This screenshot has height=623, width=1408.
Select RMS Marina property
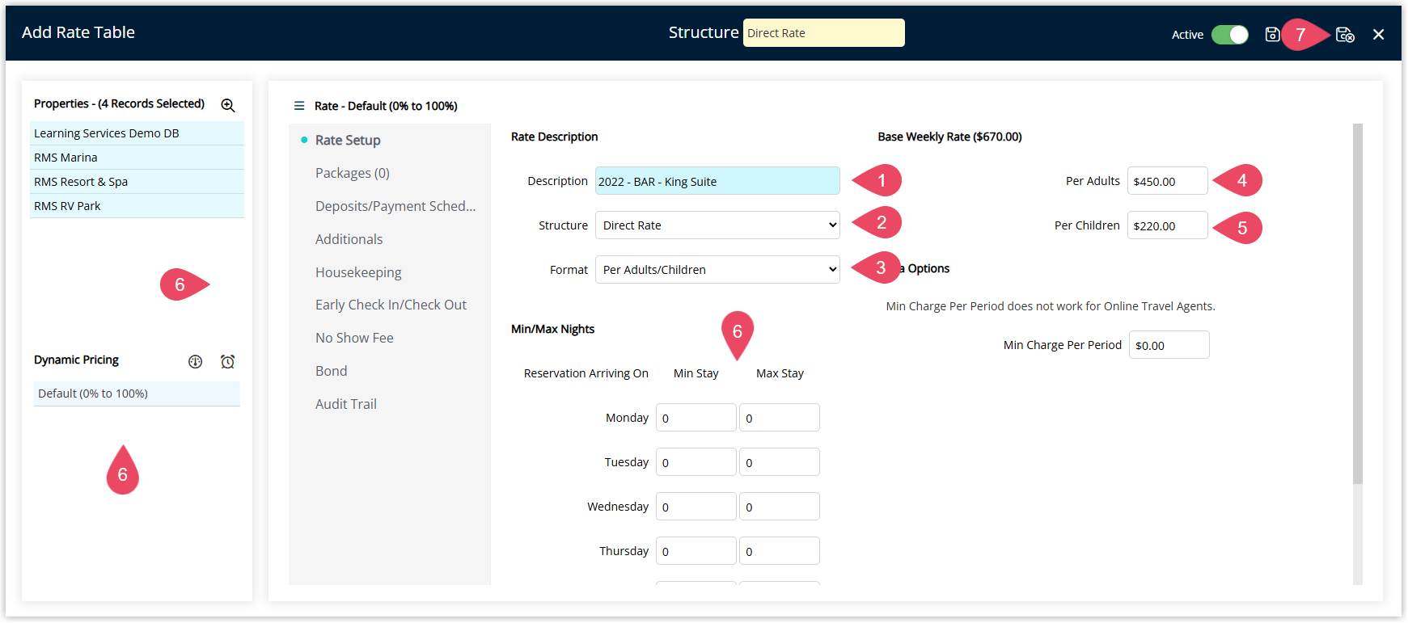tap(137, 158)
